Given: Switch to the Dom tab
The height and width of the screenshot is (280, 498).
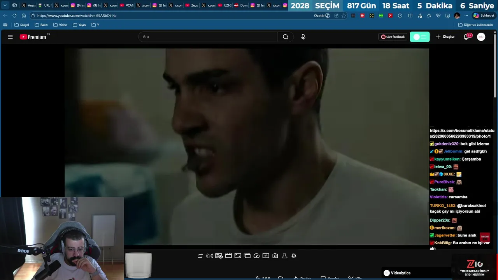Looking at the screenshot, I should point(241,5).
